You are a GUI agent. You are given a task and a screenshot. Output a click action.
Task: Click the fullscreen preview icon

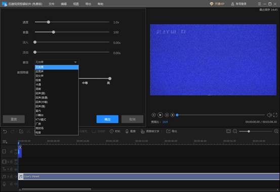(x=275, y=115)
